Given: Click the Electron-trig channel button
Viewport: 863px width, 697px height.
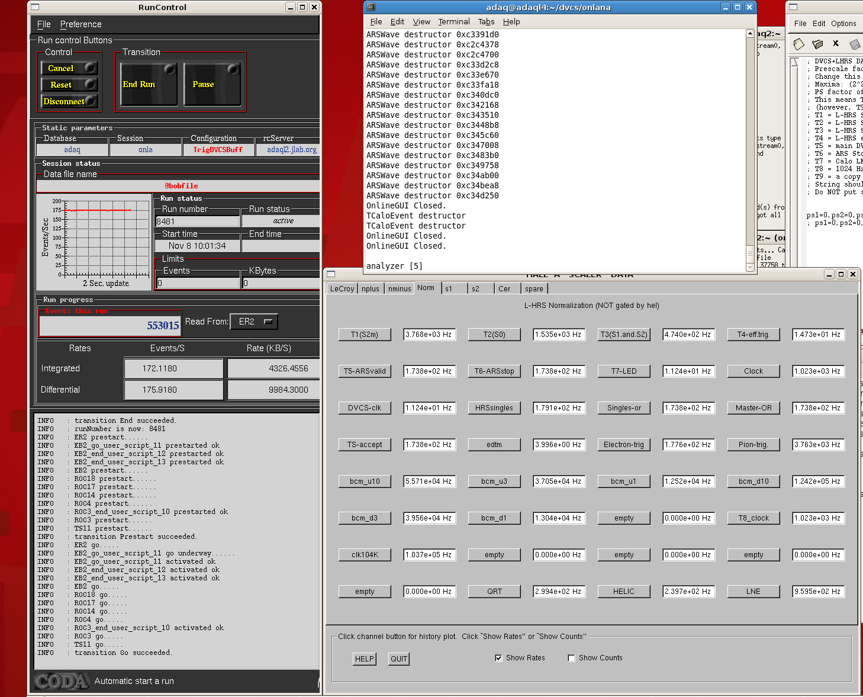Looking at the screenshot, I should pyautogui.click(x=624, y=445).
